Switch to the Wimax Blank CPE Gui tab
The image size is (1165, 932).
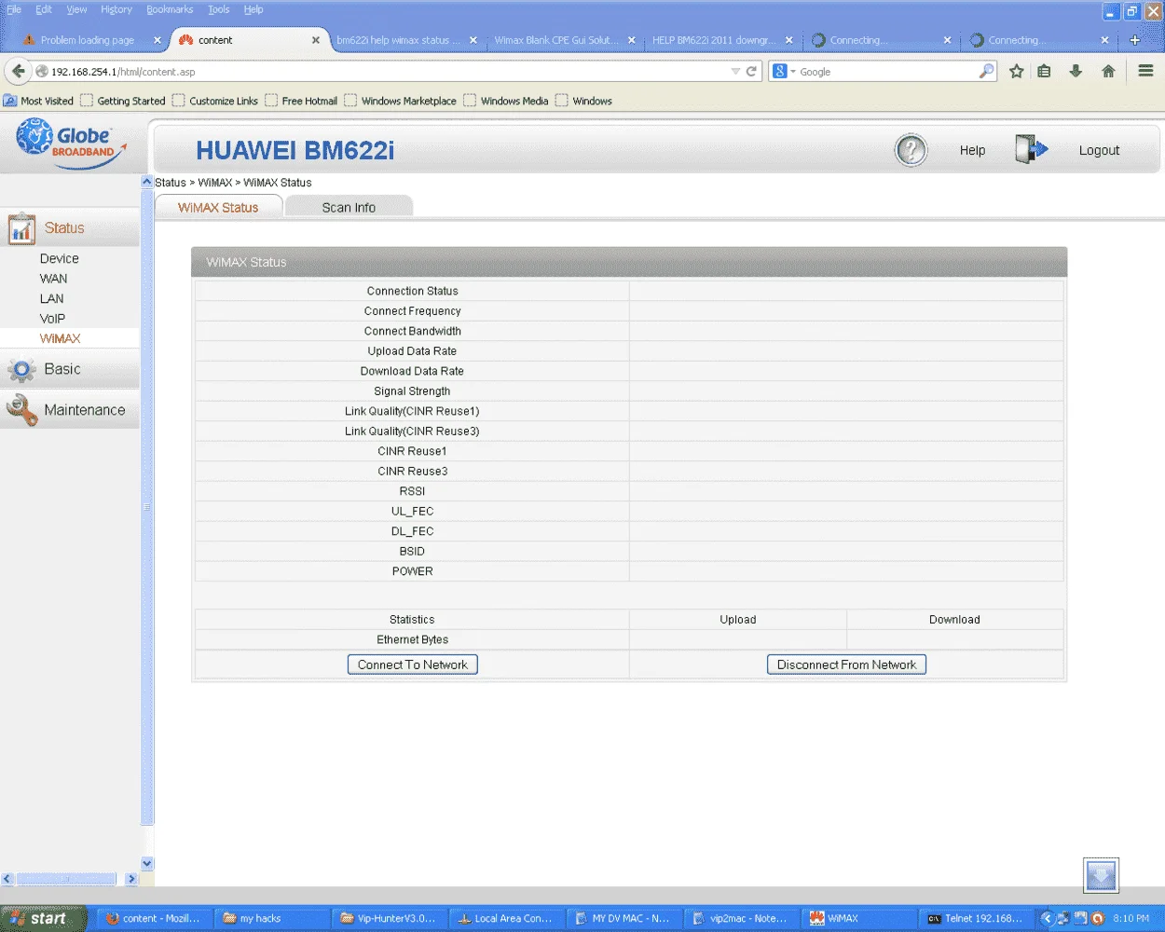(555, 40)
